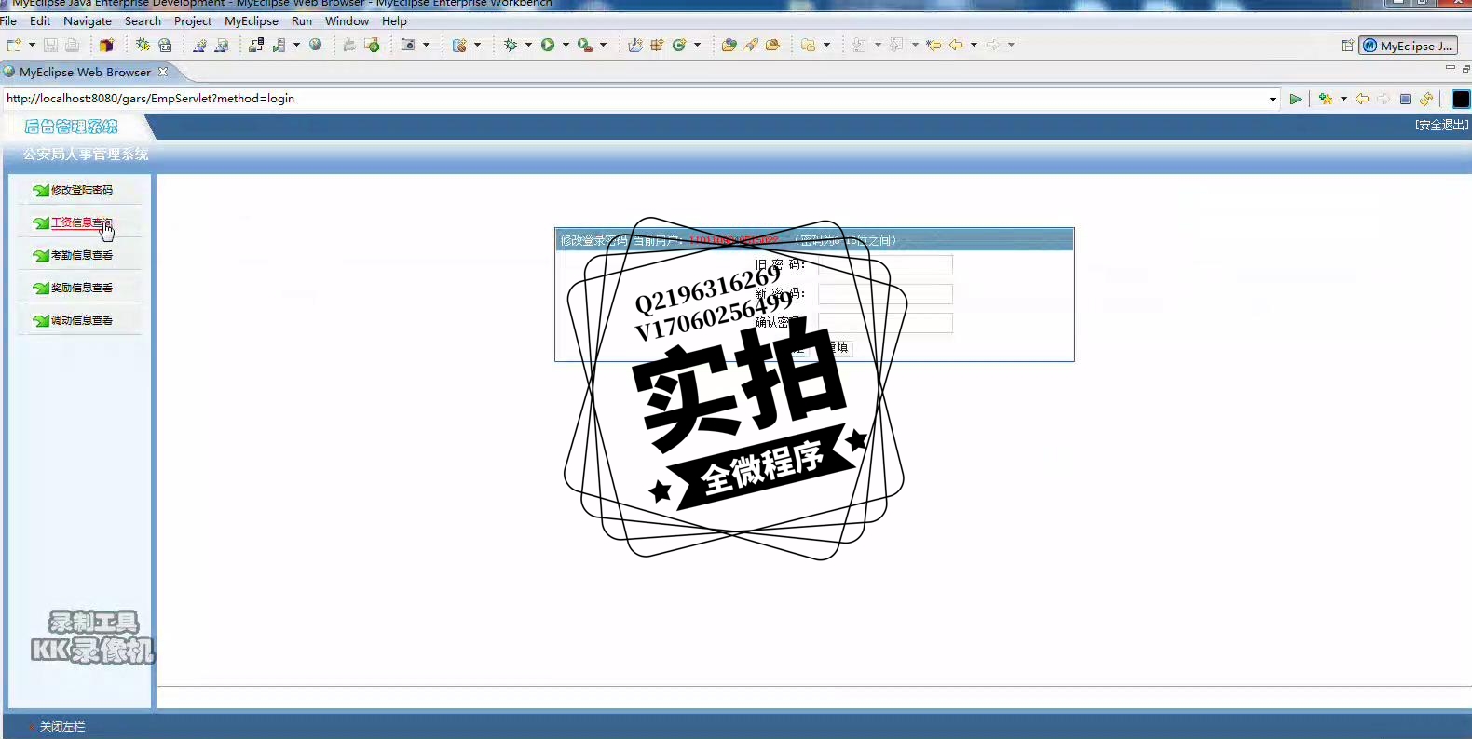Expand the External Tools dropdown arrow
The image size is (1472, 739).
(603, 45)
